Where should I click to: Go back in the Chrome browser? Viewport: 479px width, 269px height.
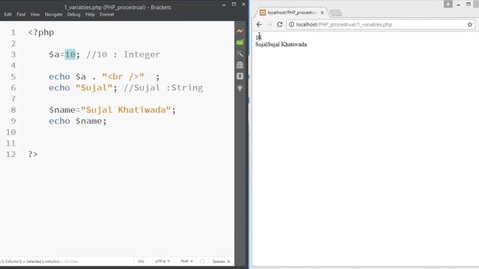[259, 25]
